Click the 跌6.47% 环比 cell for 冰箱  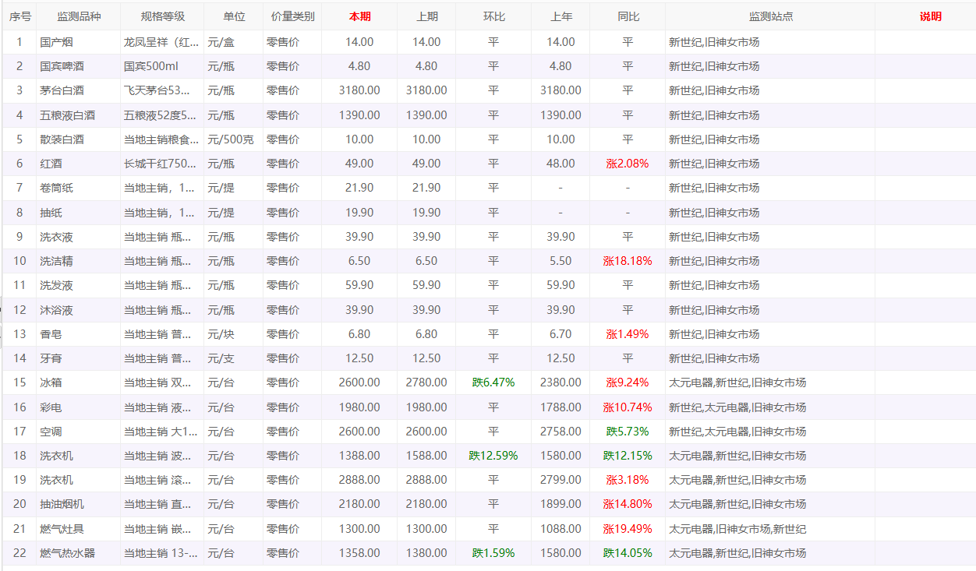point(493,382)
